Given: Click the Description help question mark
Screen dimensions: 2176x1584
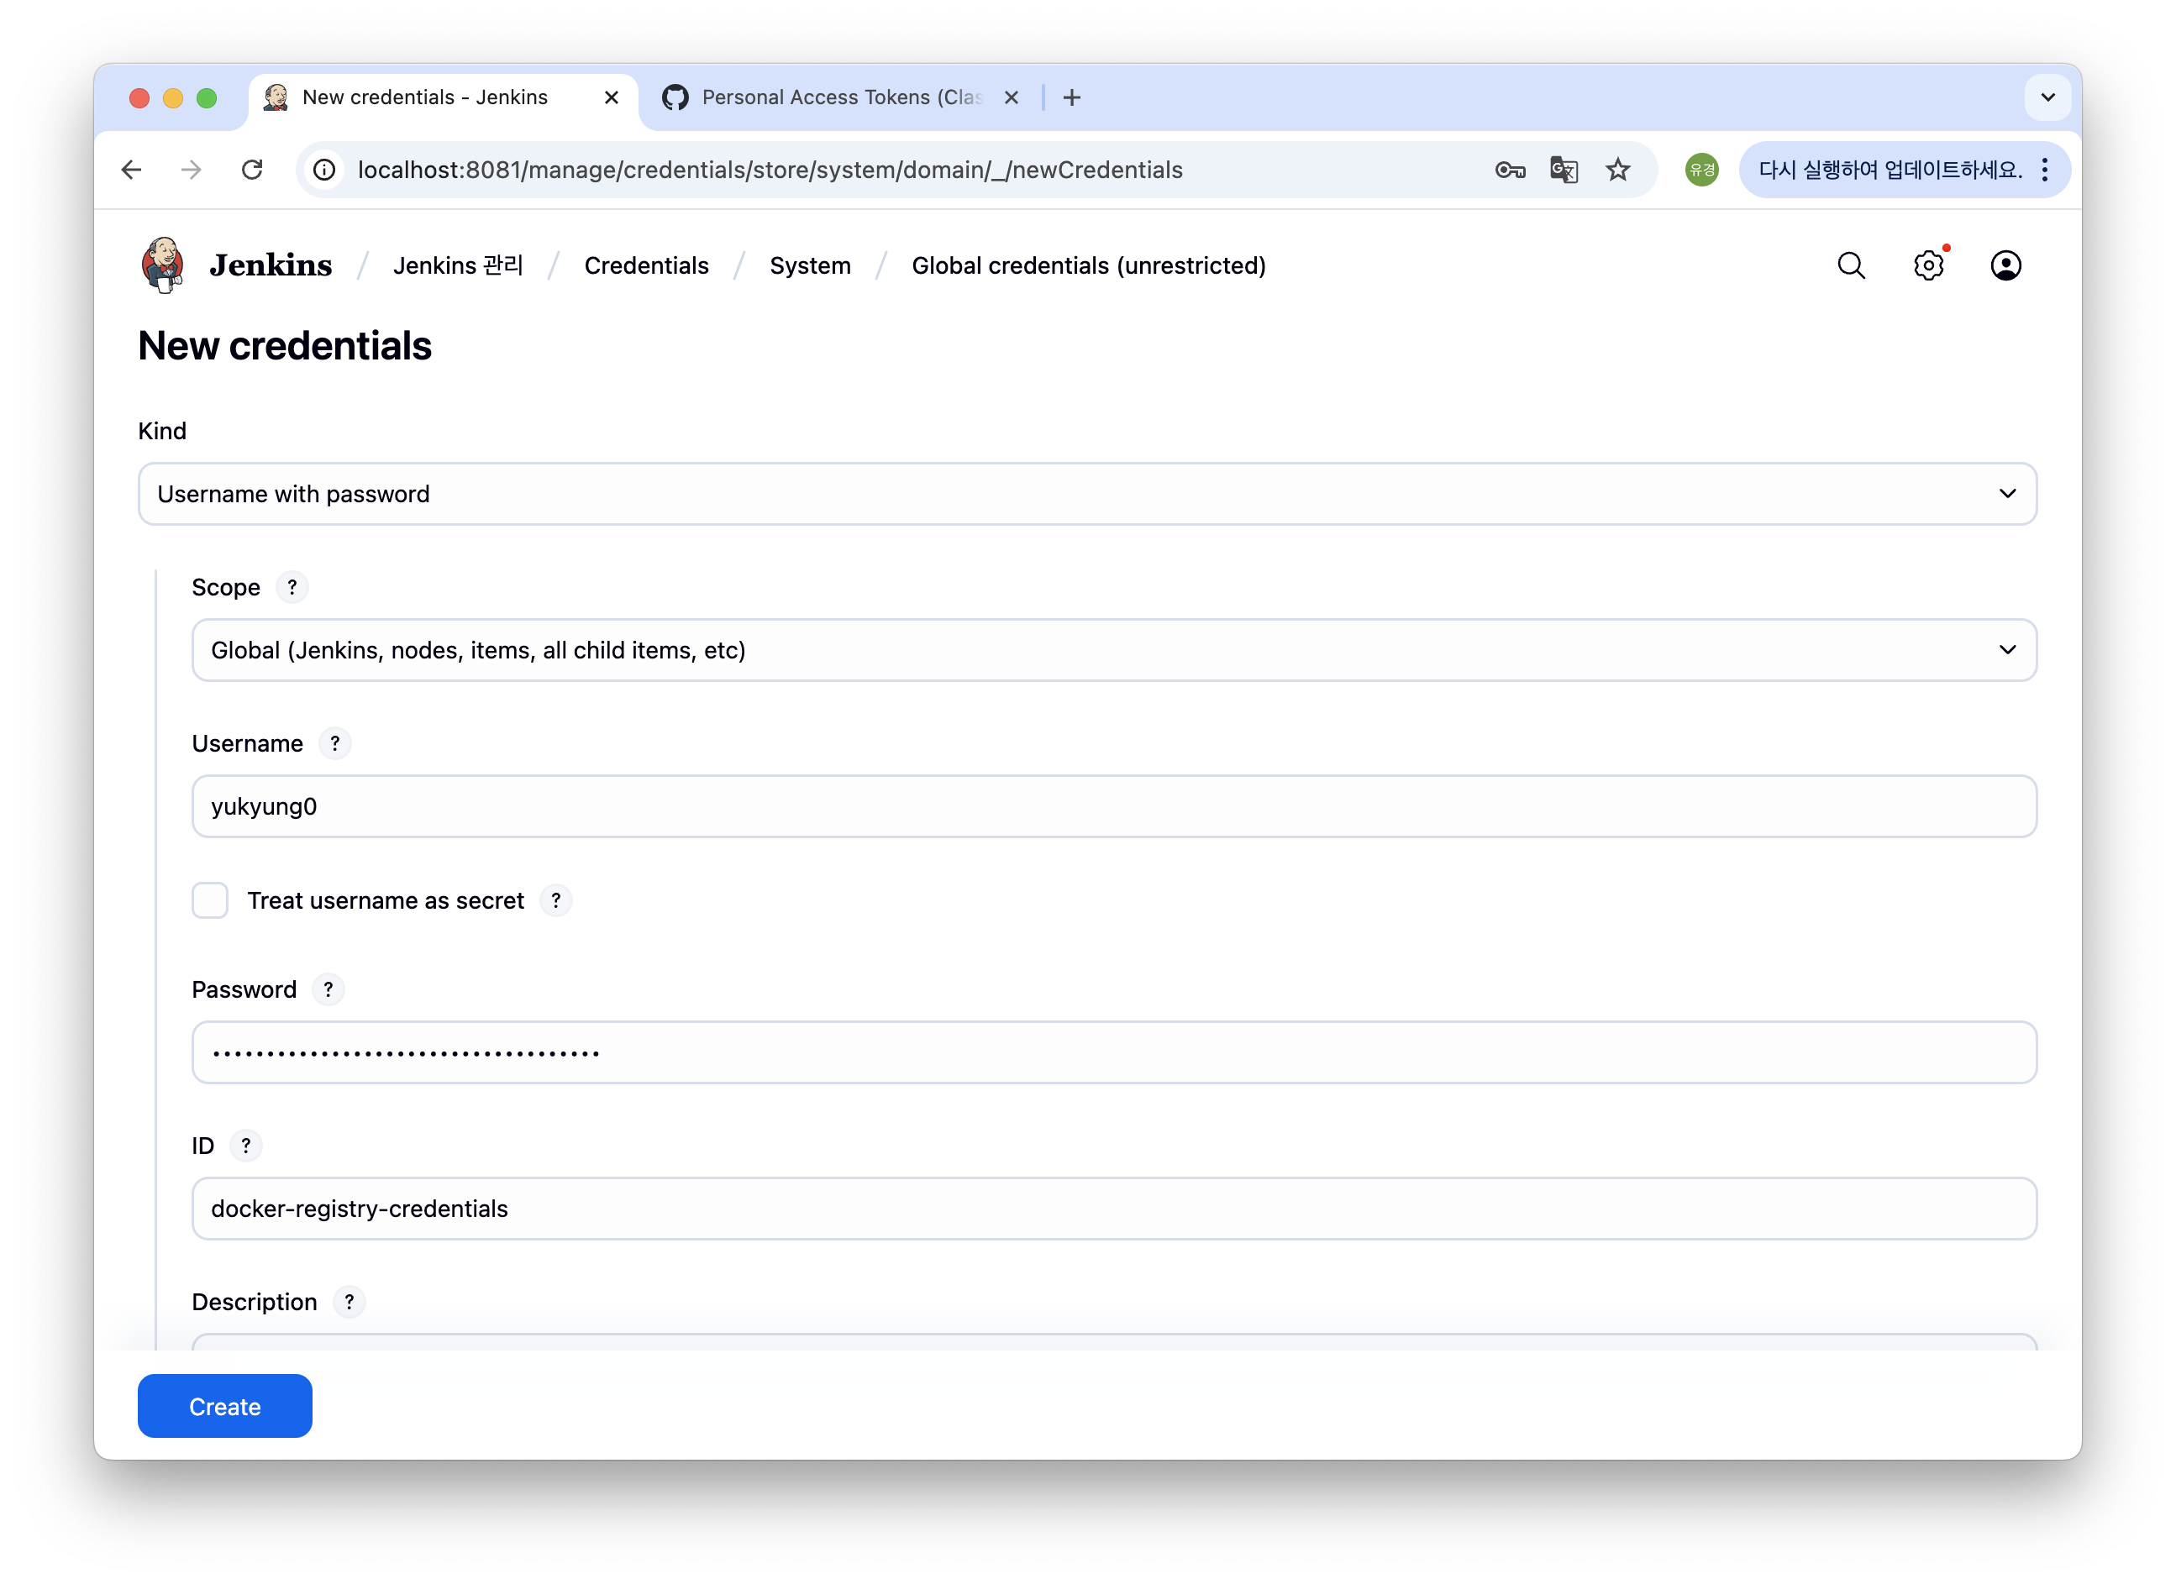Looking at the screenshot, I should tap(350, 1302).
